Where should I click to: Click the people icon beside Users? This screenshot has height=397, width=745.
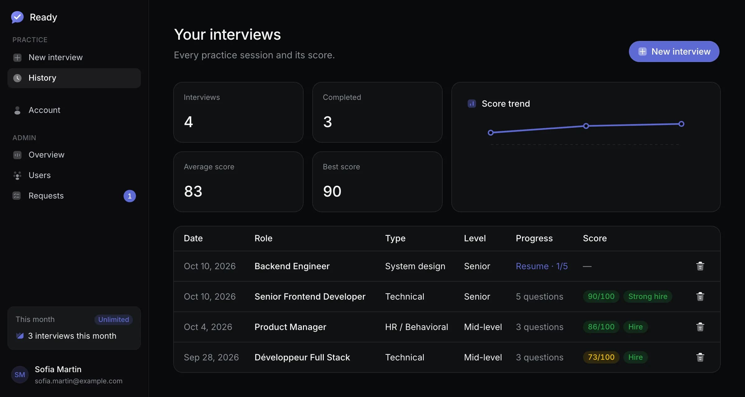pyautogui.click(x=17, y=175)
